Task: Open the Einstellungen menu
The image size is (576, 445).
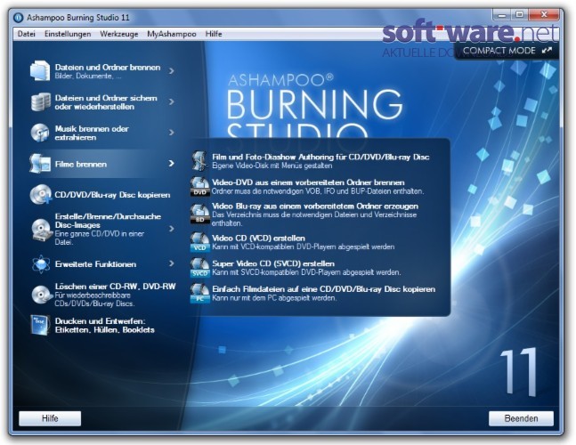Action: (x=68, y=34)
